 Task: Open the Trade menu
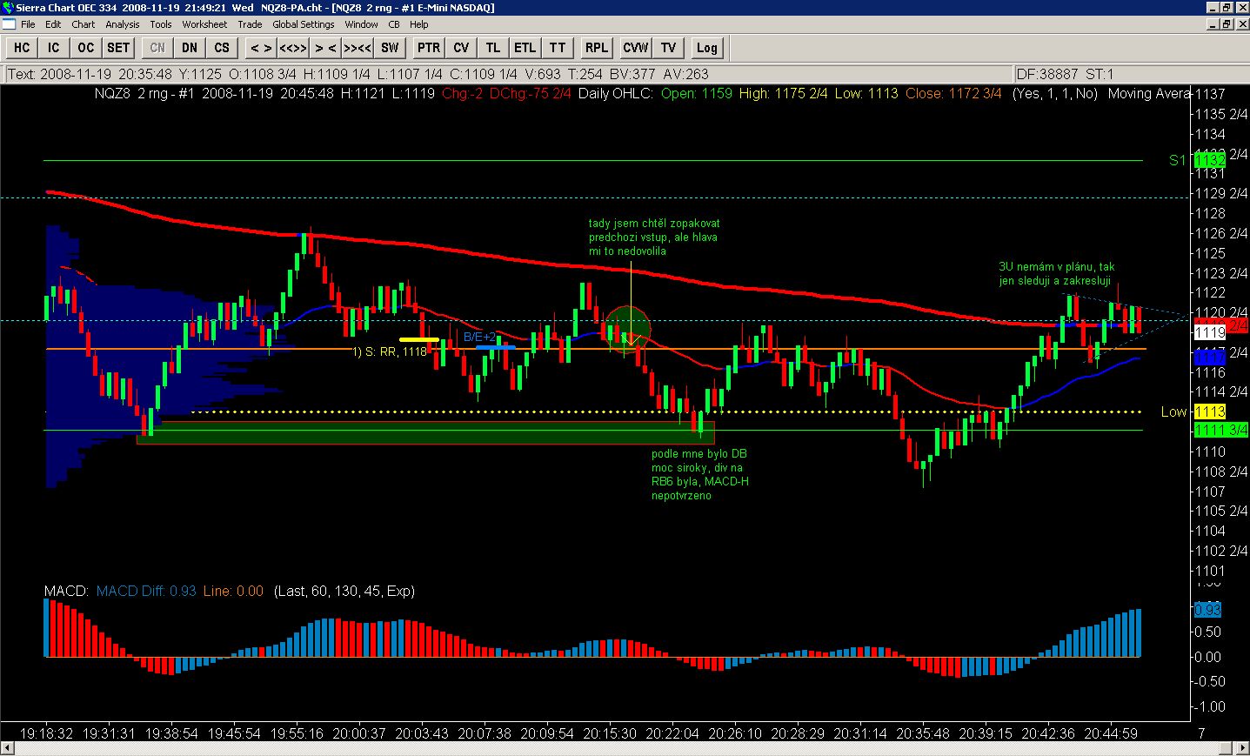click(250, 24)
